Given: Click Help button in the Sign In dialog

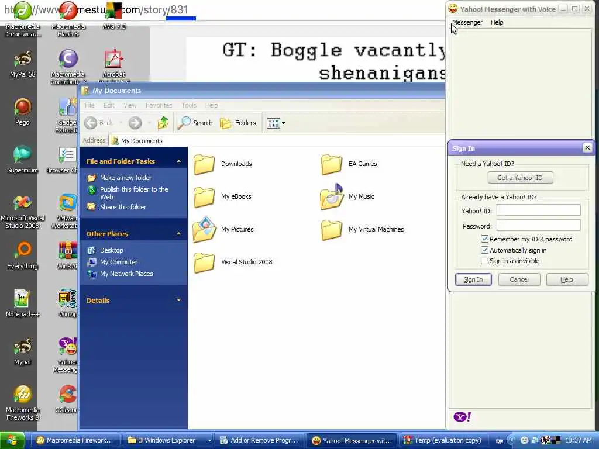Looking at the screenshot, I should click(567, 279).
